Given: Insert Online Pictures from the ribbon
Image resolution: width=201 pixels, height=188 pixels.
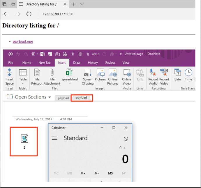Looking at the screenshot, I should [113, 73].
